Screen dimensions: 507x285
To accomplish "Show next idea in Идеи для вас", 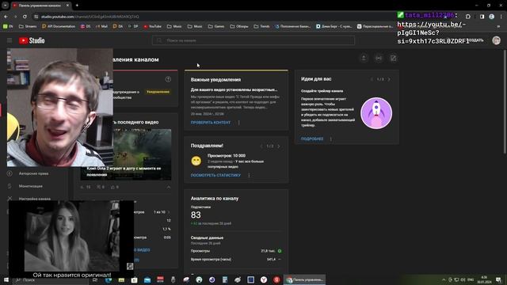I will 389,79.
